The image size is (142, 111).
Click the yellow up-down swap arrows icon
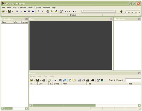pos(56,11)
